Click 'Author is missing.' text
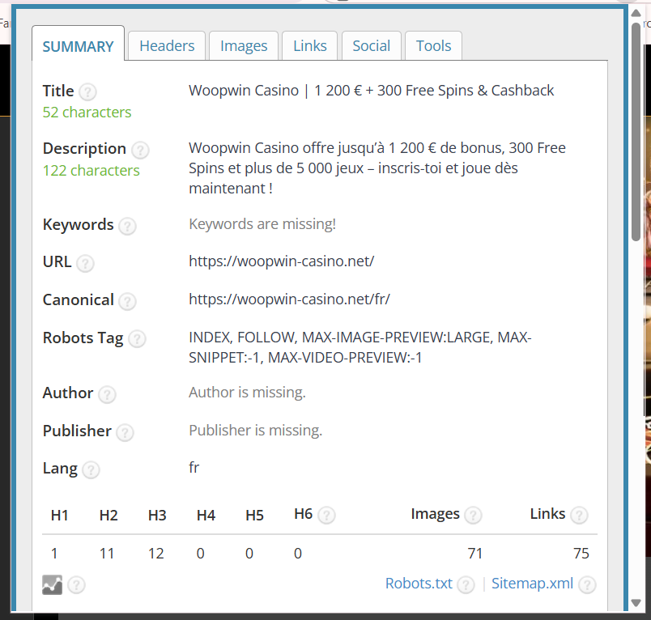The width and height of the screenshot is (651, 620). point(247,393)
